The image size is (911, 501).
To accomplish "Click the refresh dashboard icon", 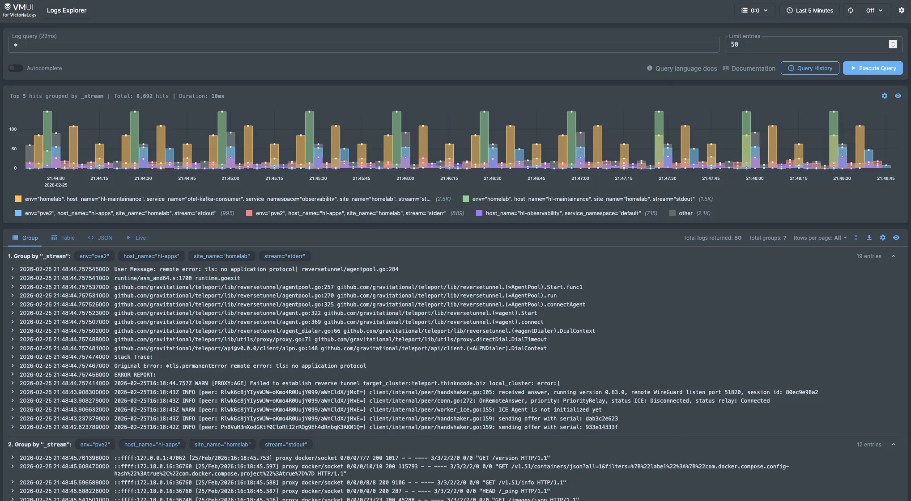I will pyautogui.click(x=850, y=10).
